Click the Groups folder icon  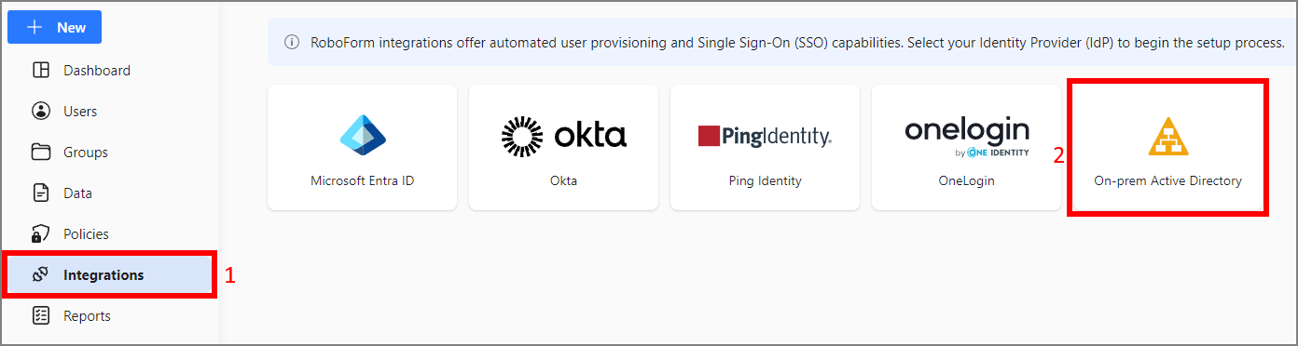point(41,152)
